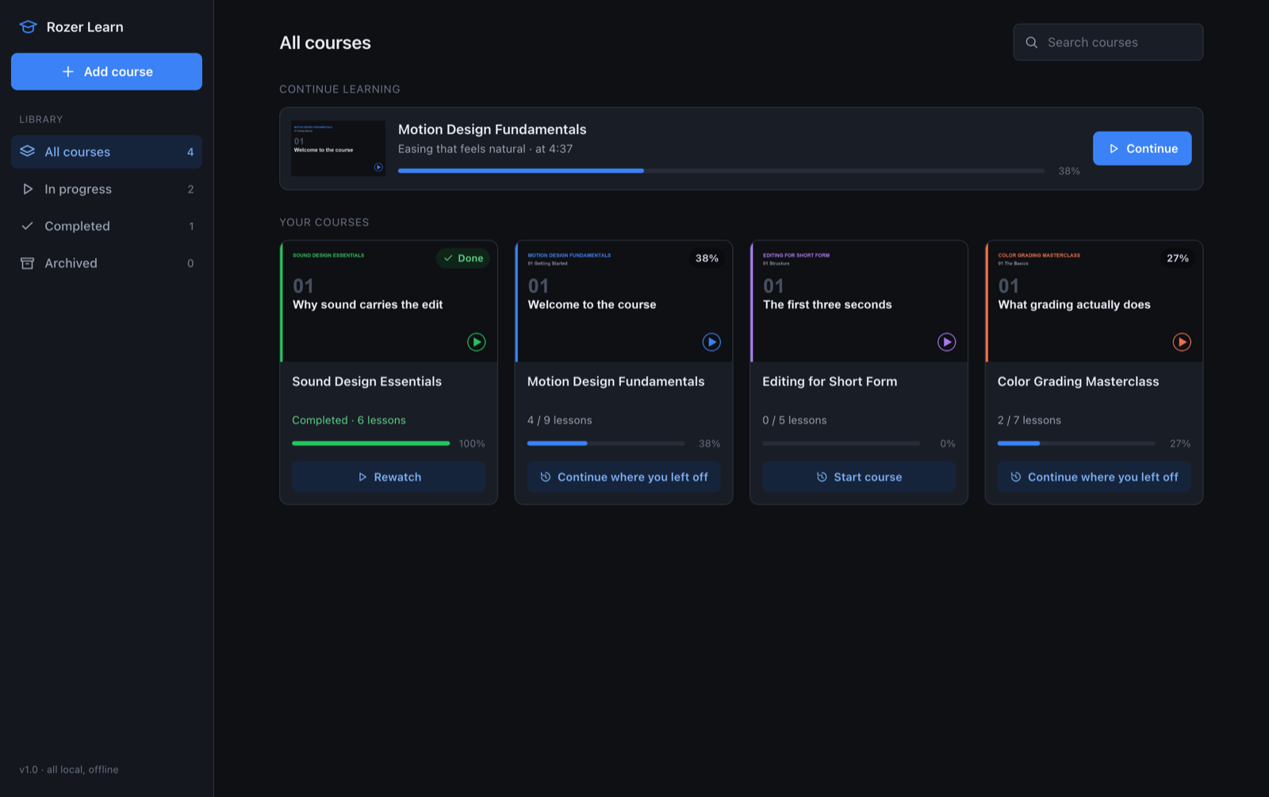Screen dimensions: 1269x797
Task: Click the history icon in Start course button
Action: pos(822,477)
